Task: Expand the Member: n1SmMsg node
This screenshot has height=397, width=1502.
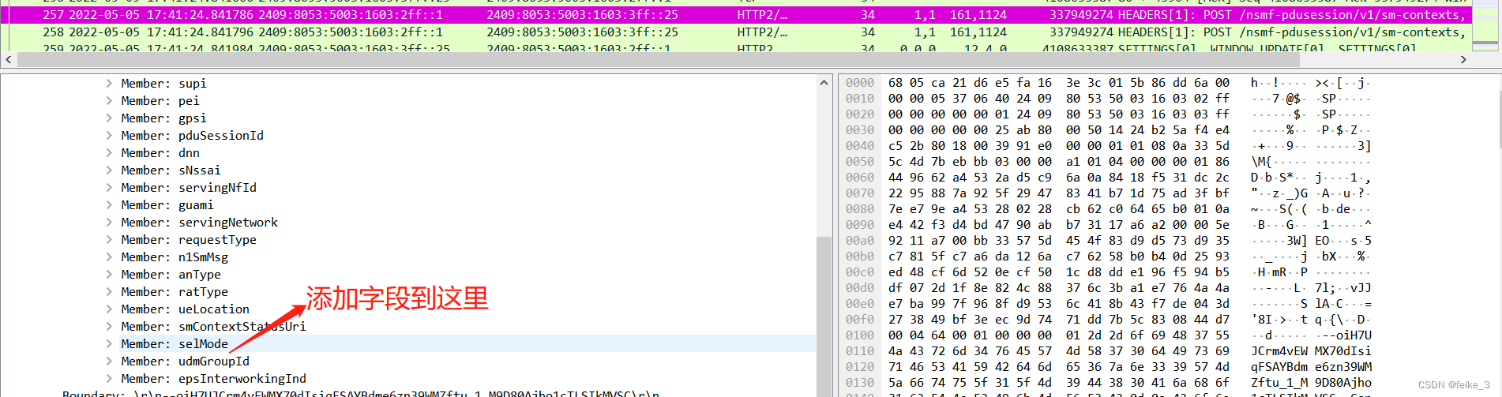Action: click(109, 257)
